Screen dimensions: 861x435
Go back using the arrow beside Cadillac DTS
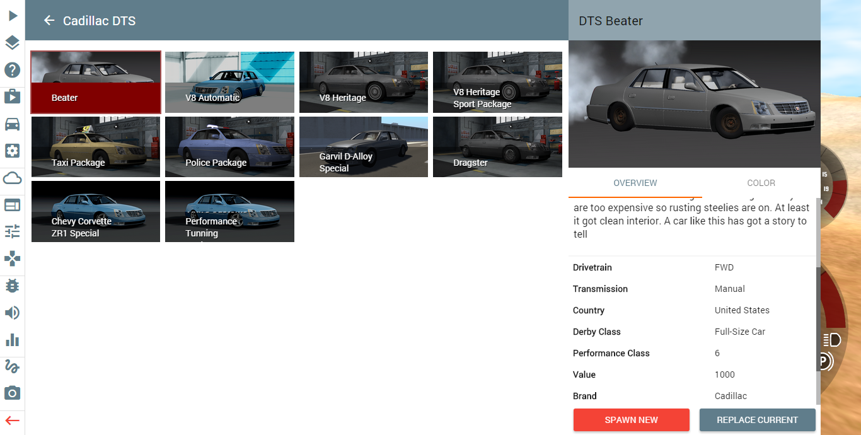click(49, 21)
